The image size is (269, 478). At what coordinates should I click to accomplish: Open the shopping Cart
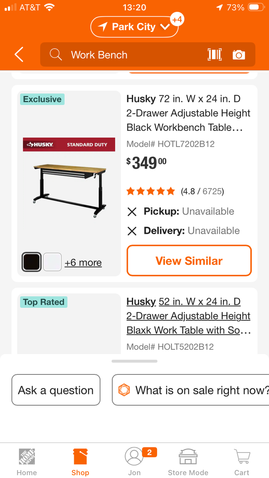[242, 462]
